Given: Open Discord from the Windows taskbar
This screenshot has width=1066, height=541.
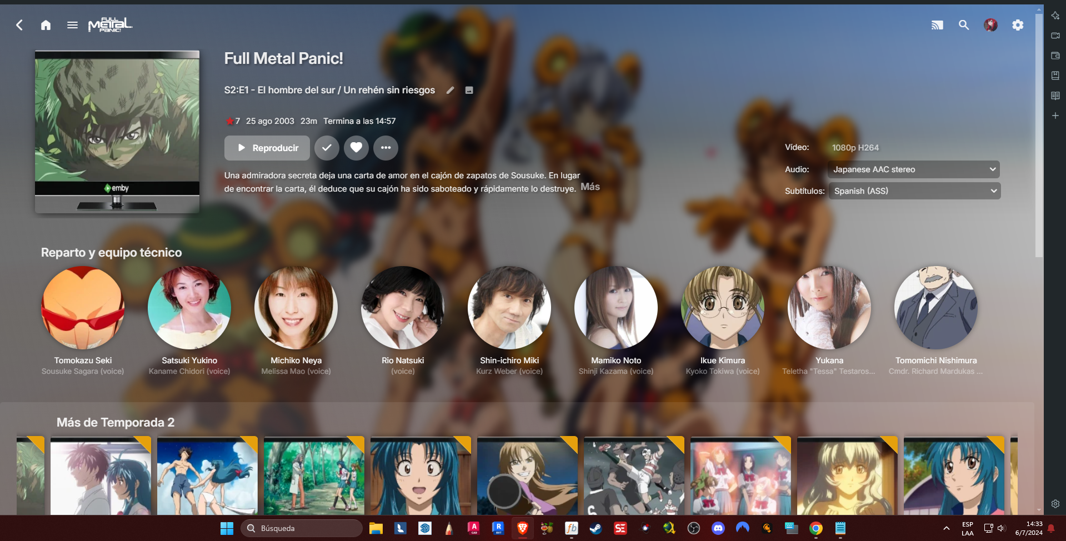Looking at the screenshot, I should 718,528.
